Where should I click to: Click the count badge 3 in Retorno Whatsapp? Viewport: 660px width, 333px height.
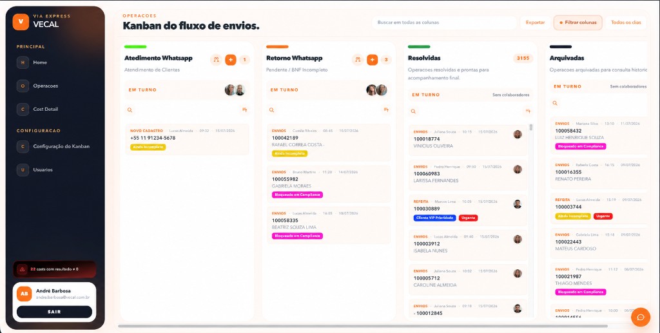tap(386, 60)
